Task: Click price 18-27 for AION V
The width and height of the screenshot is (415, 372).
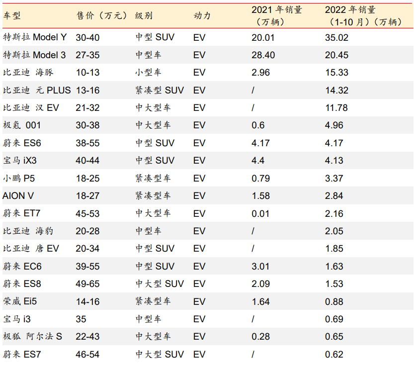Action: coord(87,196)
